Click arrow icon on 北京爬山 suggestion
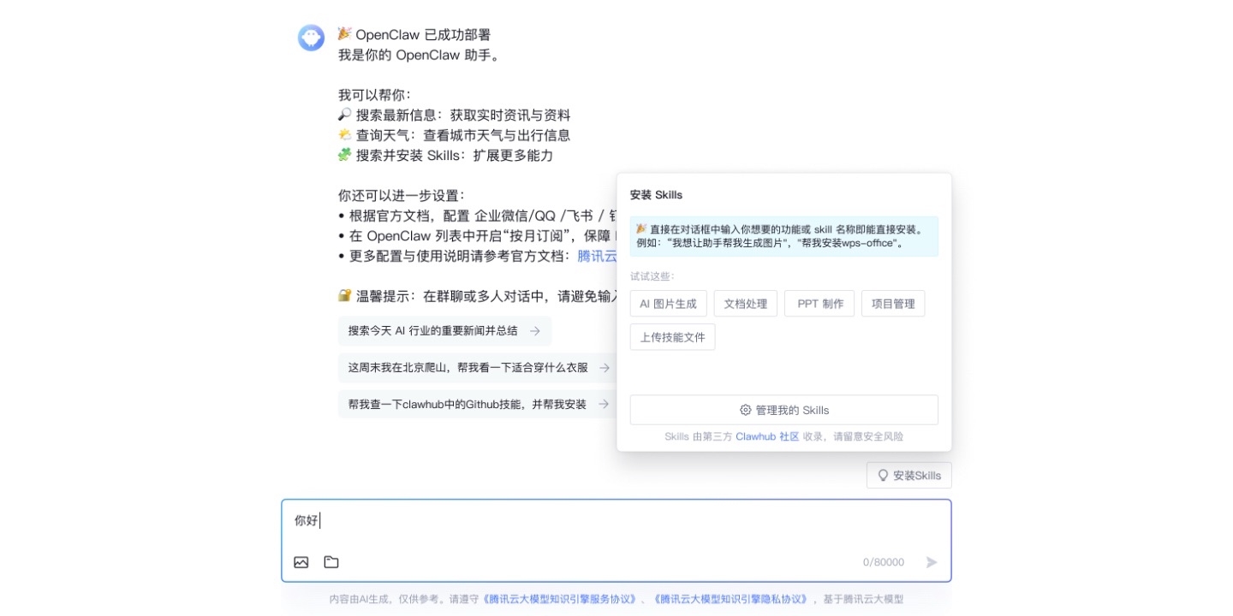This screenshot has width=1233, height=616. [605, 368]
